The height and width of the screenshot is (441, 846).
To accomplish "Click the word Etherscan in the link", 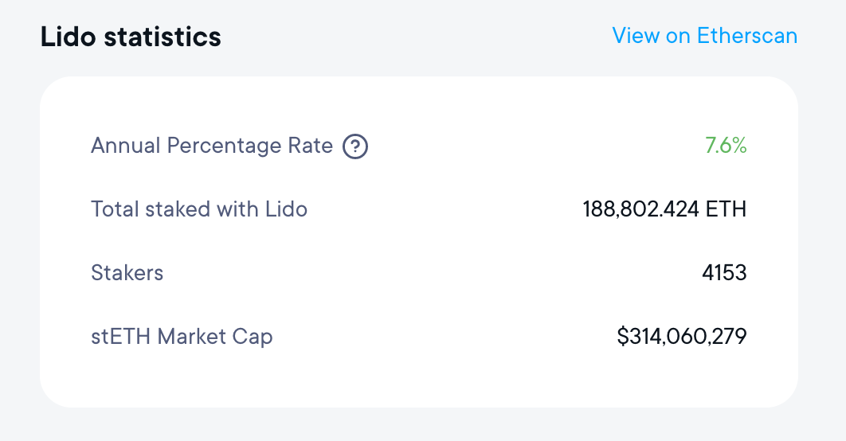I will (747, 36).
